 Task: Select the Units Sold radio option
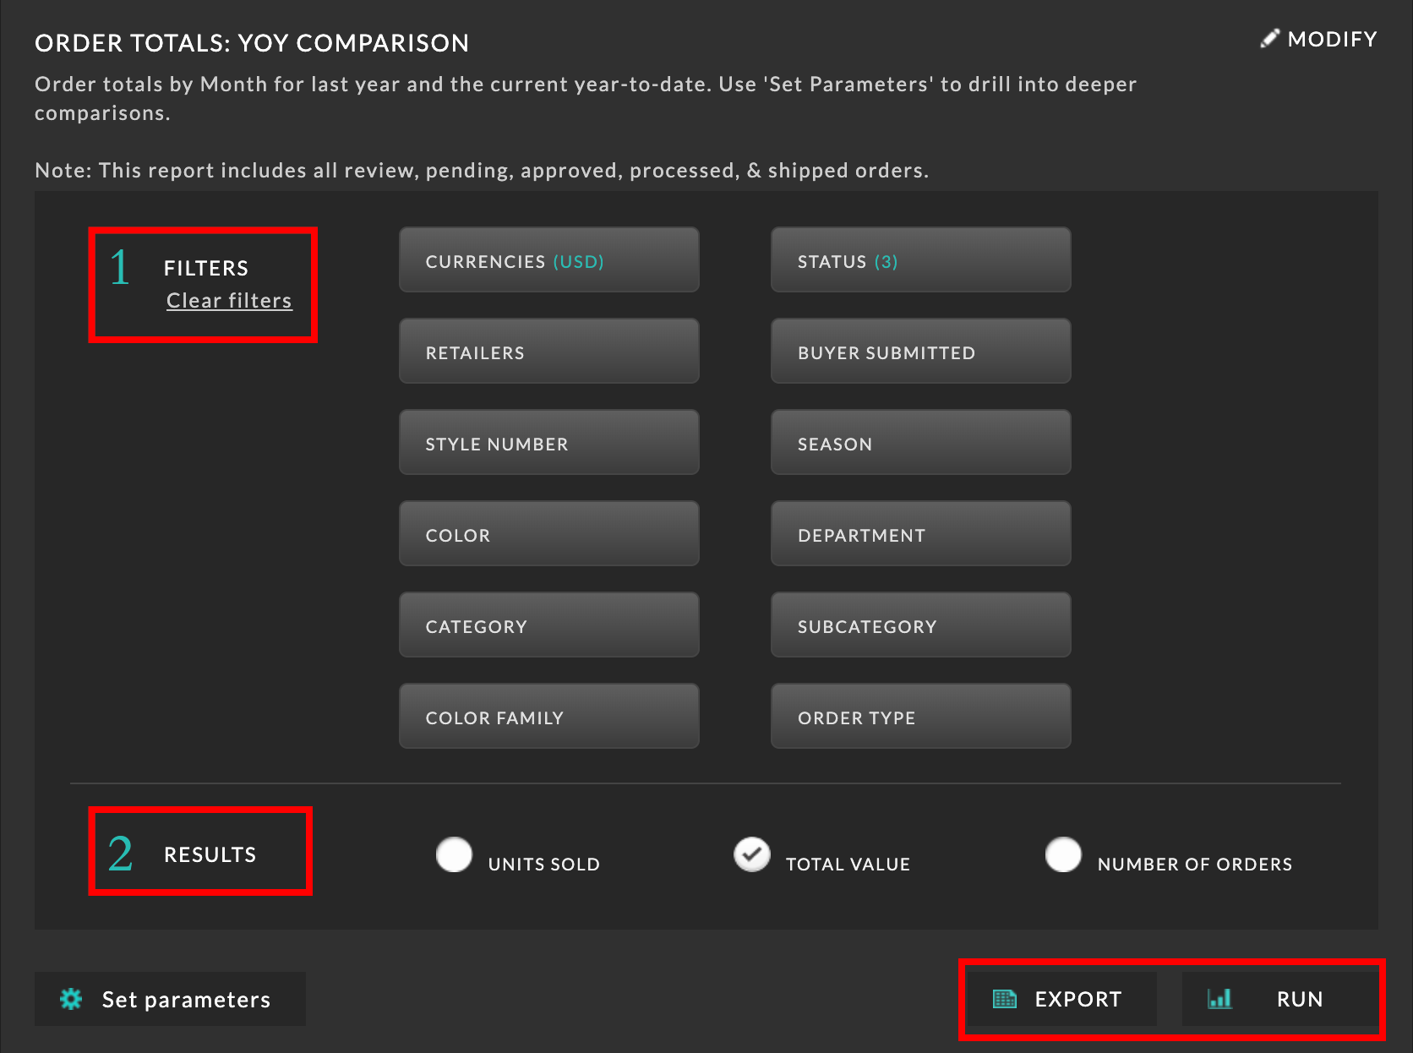(x=454, y=854)
